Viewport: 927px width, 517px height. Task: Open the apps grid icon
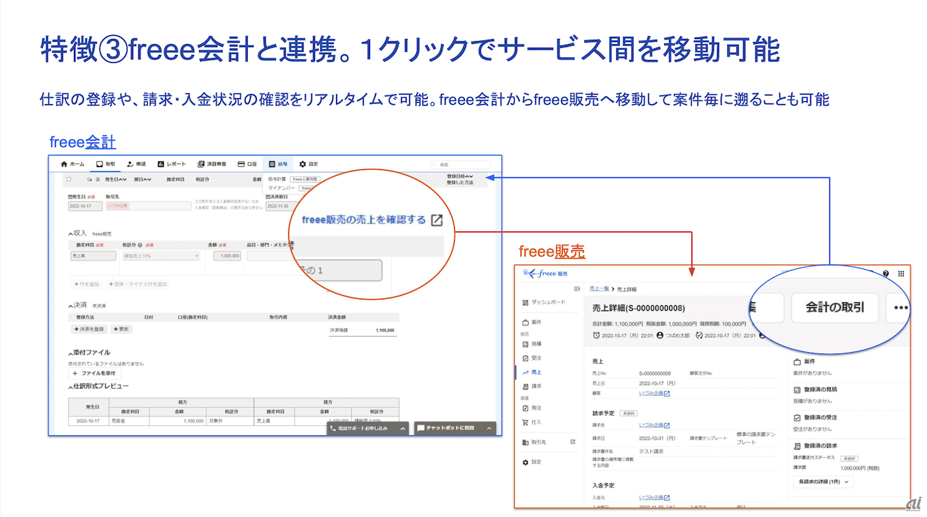tap(901, 273)
